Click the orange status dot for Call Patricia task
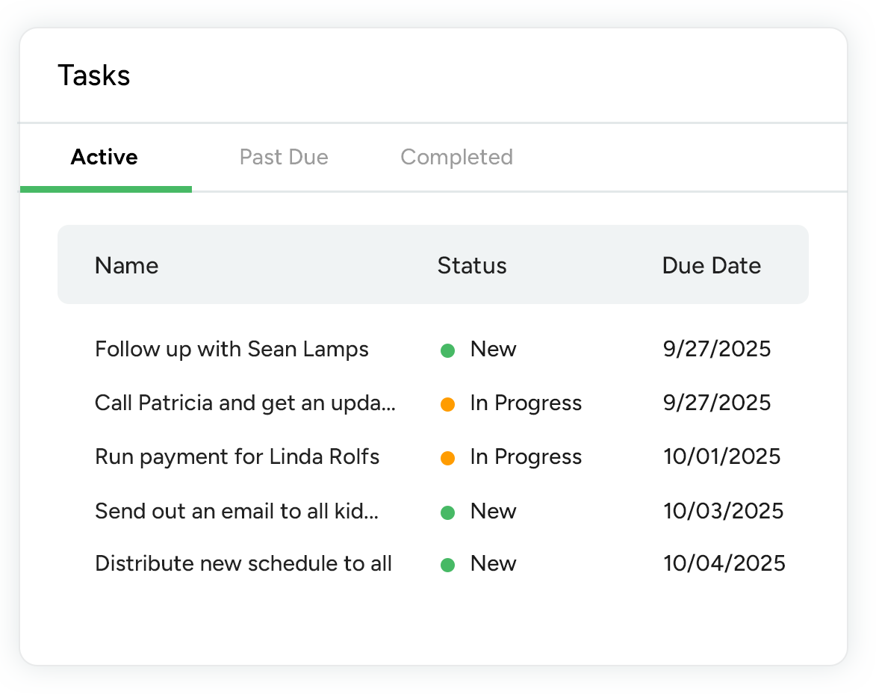The image size is (876, 694). (x=448, y=404)
